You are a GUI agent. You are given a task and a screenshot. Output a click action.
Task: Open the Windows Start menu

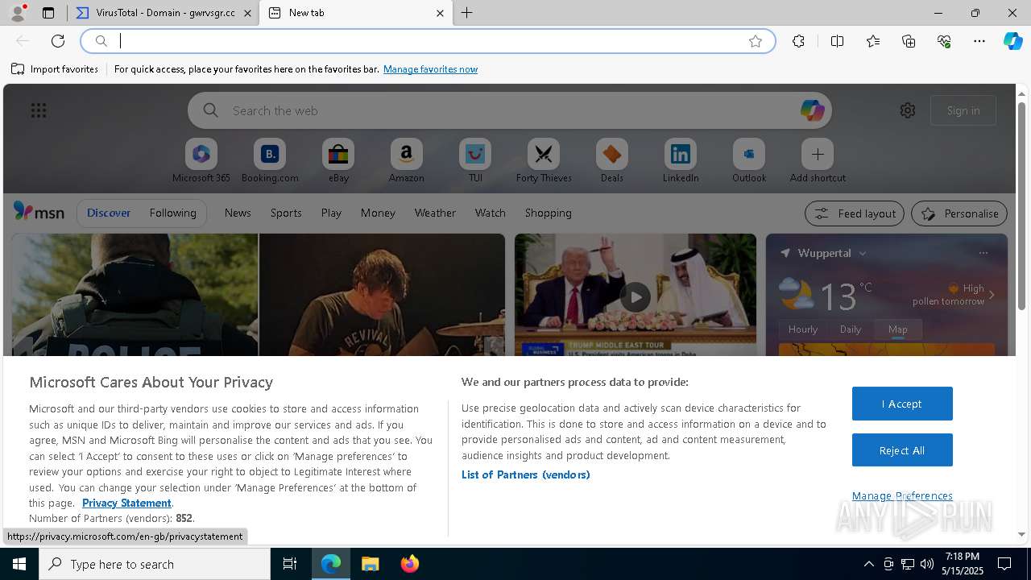[19, 564]
